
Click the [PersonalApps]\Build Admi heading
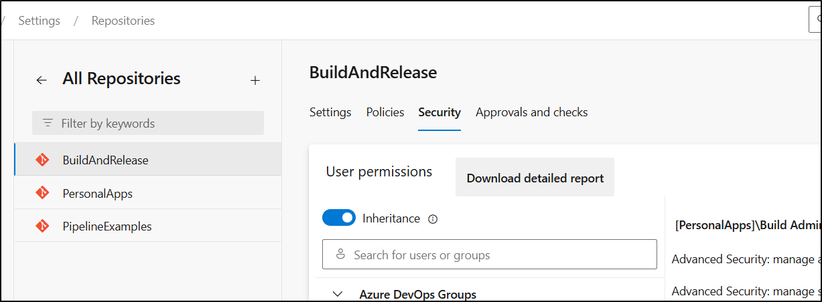(x=747, y=226)
